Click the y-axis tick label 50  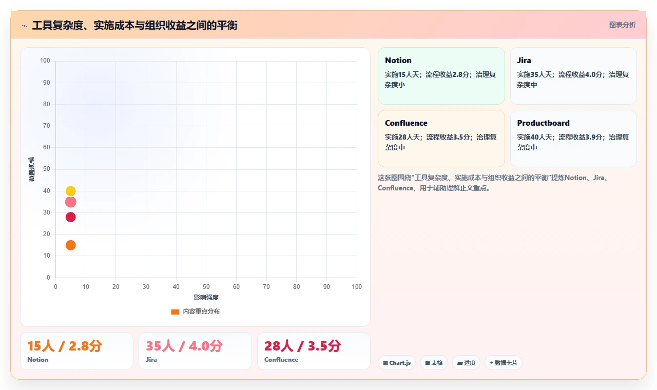pyautogui.click(x=47, y=169)
